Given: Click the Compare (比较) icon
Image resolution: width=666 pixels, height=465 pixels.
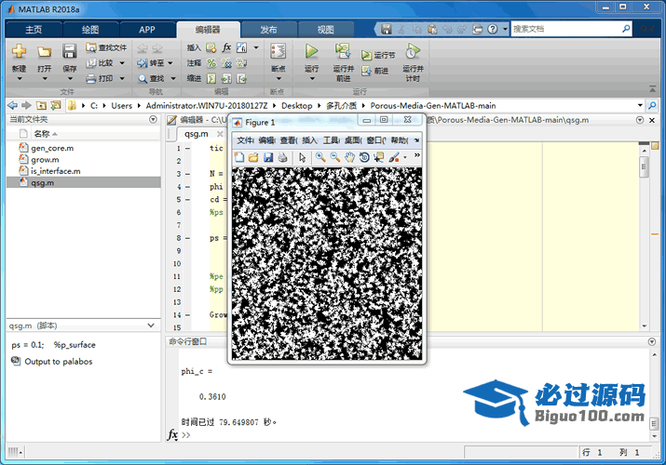Looking at the screenshot, I should point(91,63).
